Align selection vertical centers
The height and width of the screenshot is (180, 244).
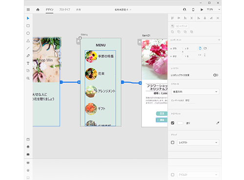pos(179,18)
